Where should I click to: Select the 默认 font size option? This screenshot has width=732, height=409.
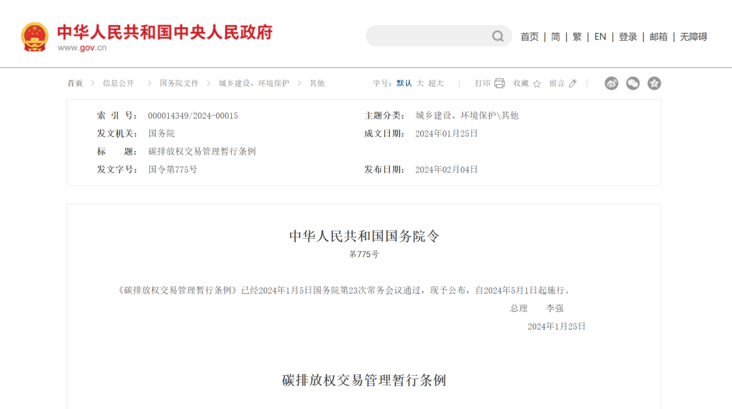tap(404, 83)
